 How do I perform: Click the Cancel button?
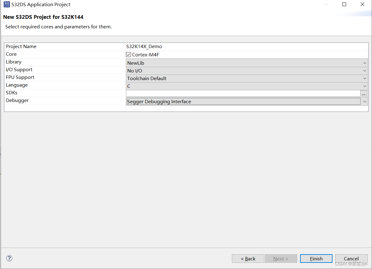pos(351,259)
